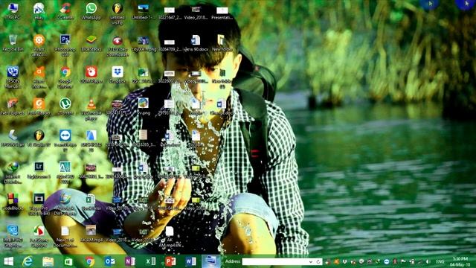Click the blue TeamViewer tray icon
The width and height of the screenshot is (476, 268).
click(x=387, y=261)
